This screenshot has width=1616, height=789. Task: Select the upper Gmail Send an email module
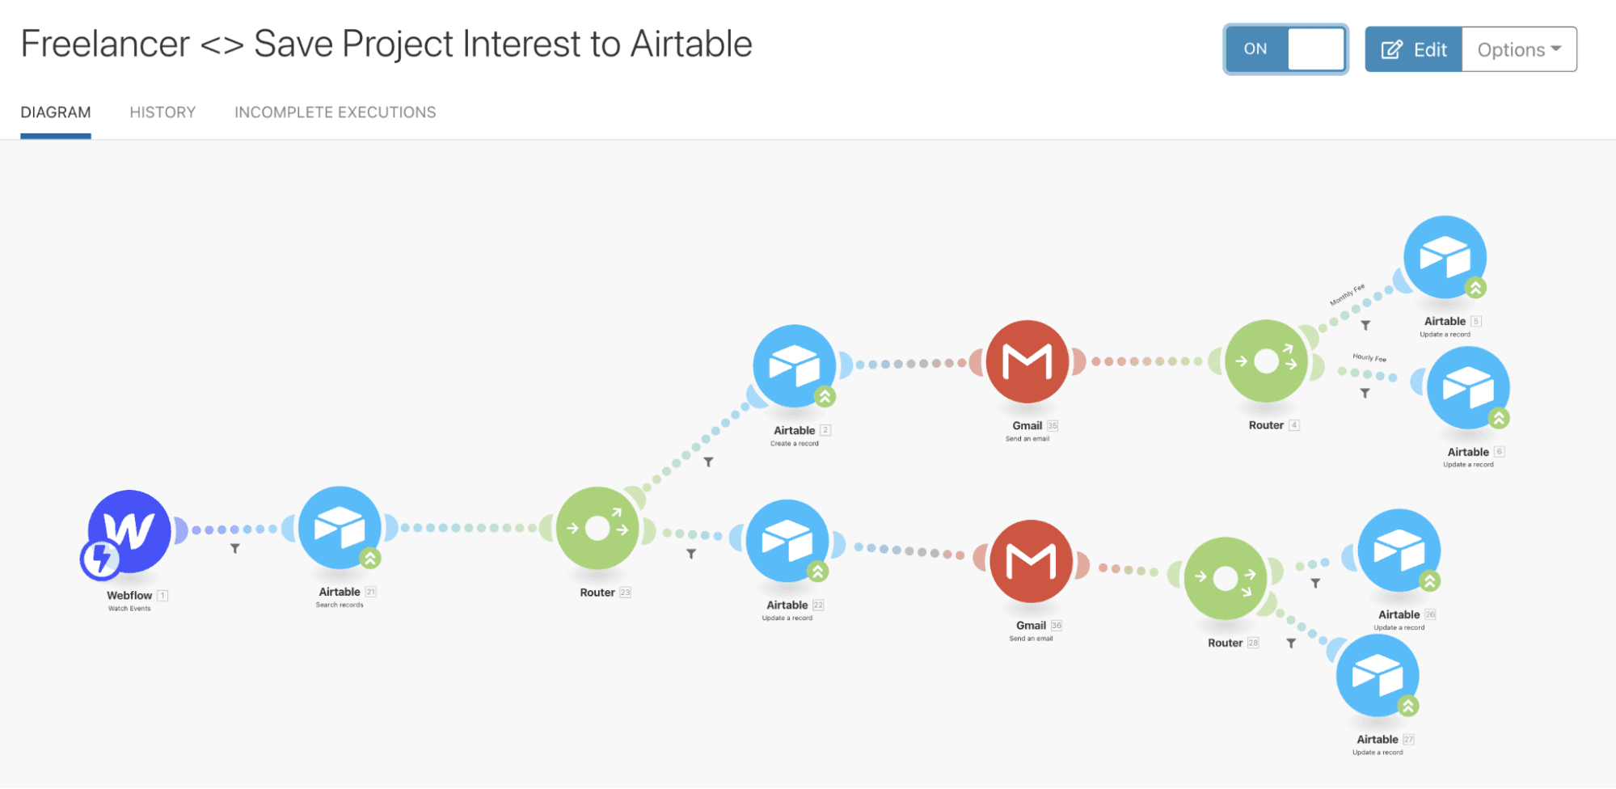(1027, 361)
